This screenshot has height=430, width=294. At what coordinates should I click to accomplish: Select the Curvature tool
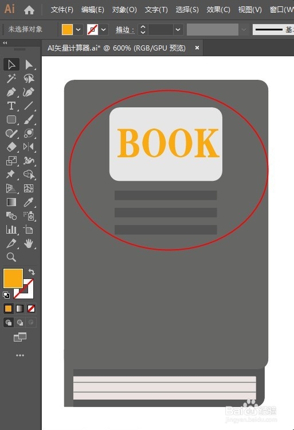tap(29, 92)
